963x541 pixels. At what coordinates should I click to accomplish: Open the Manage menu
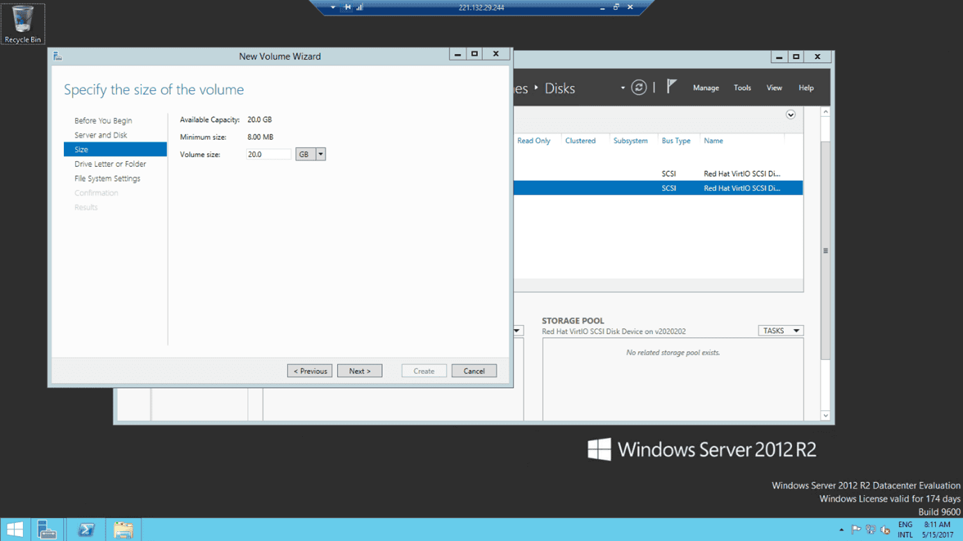(705, 88)
